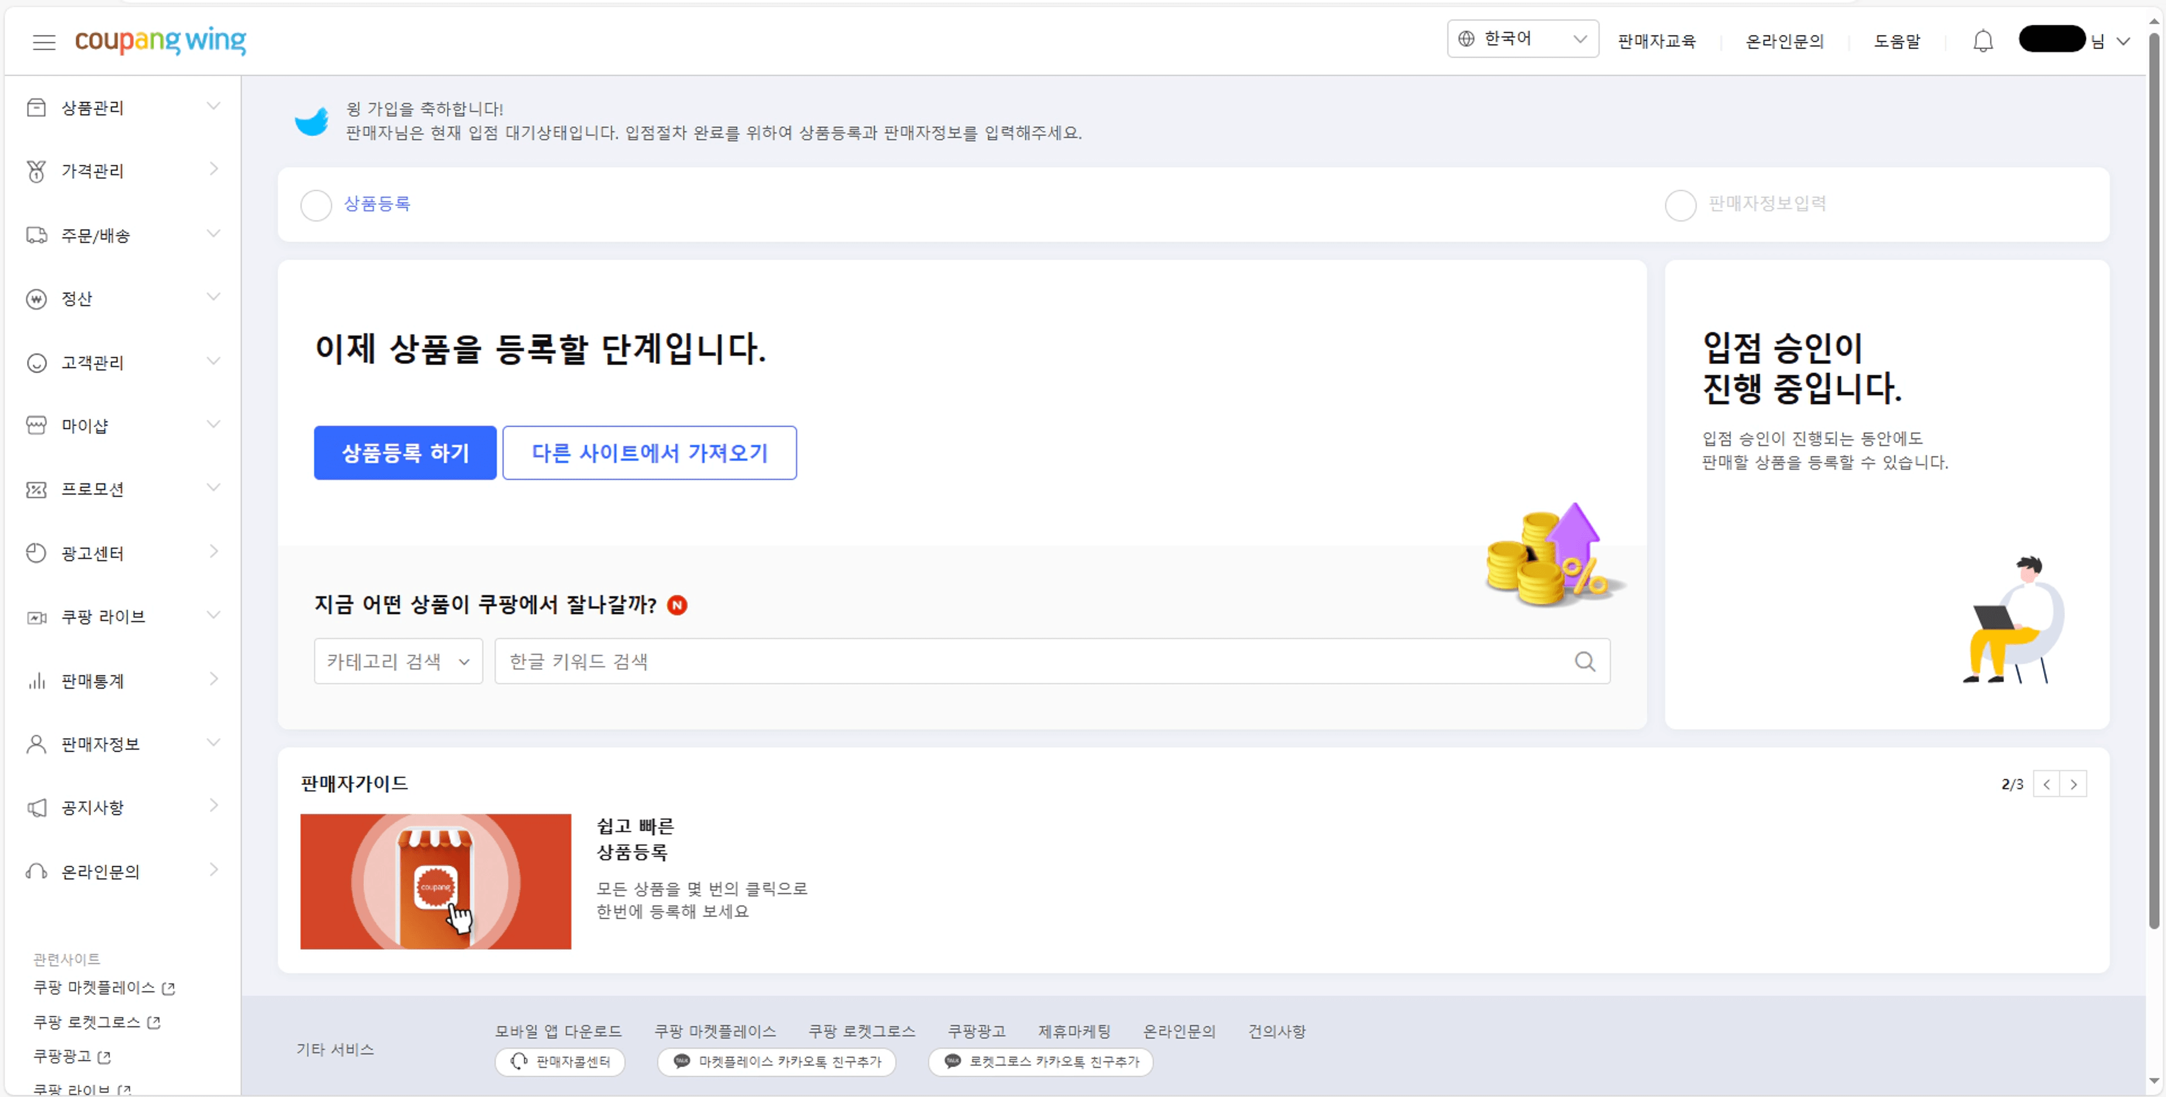Click the blue wing bird icon
The height and width of the screenshot is (1097, 2166).
click(x=311, y=122)
